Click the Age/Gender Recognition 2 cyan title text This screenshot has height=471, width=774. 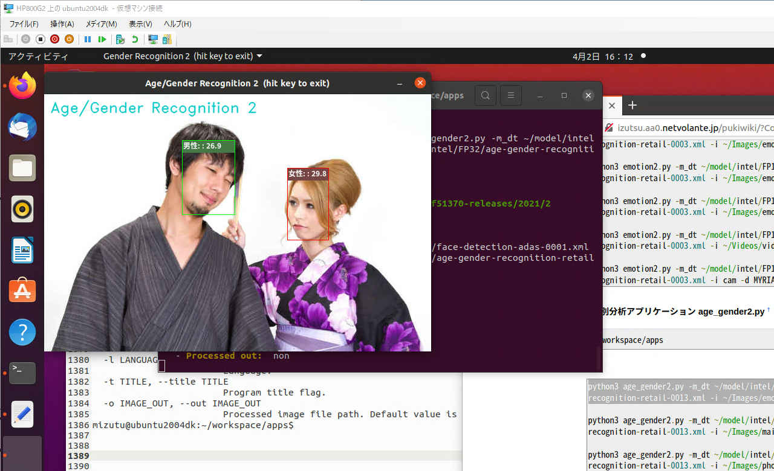coord(154,108)
